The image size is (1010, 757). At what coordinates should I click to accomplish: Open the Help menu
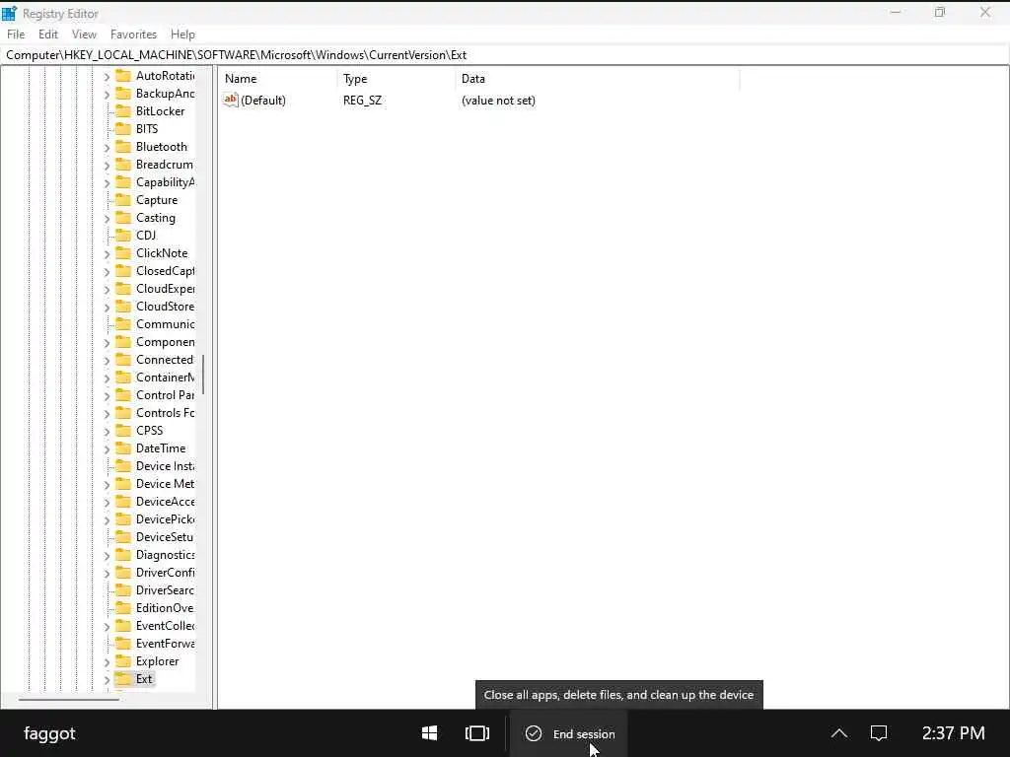coord(182,34)
